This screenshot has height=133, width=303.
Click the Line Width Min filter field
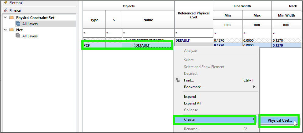(228, 33)
